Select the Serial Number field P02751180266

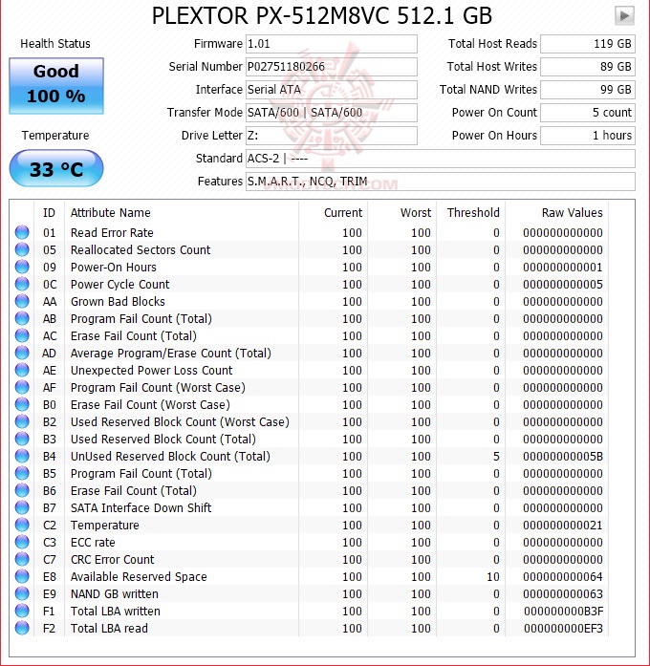tap(332, 67)
